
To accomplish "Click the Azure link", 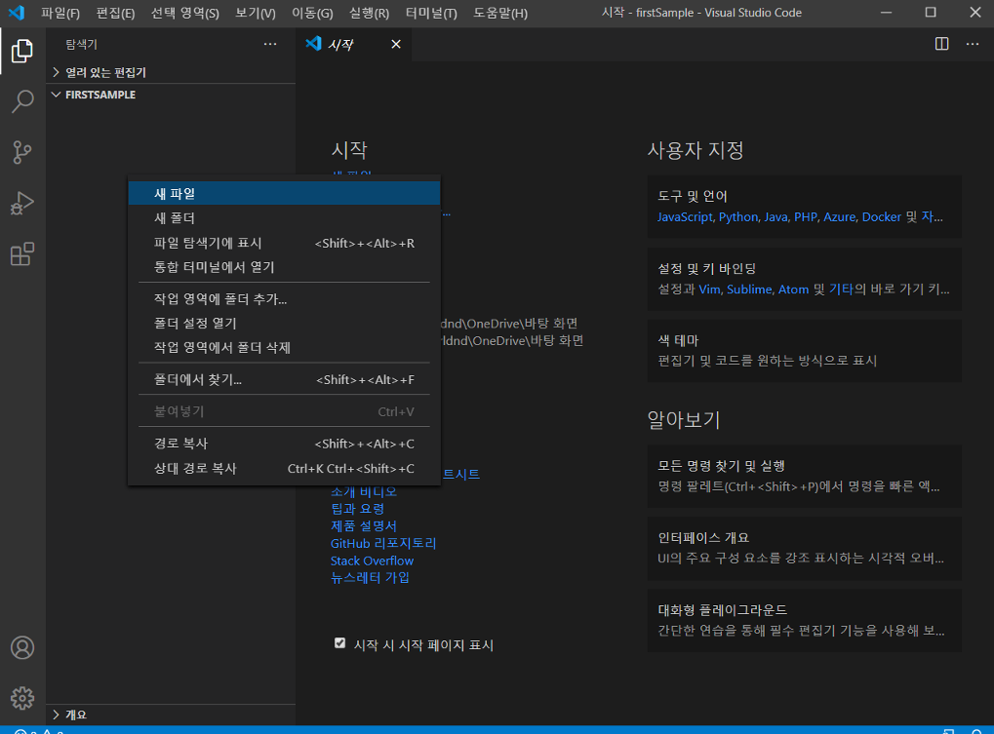I will [x=839, y=216].
